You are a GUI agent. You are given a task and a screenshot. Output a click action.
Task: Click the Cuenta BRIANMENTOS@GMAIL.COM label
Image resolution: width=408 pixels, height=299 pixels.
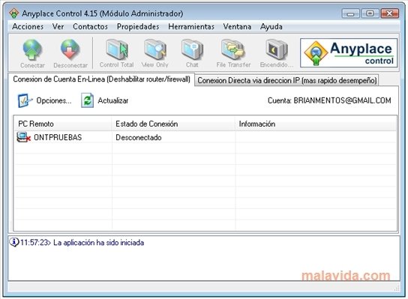coord(329,100)
